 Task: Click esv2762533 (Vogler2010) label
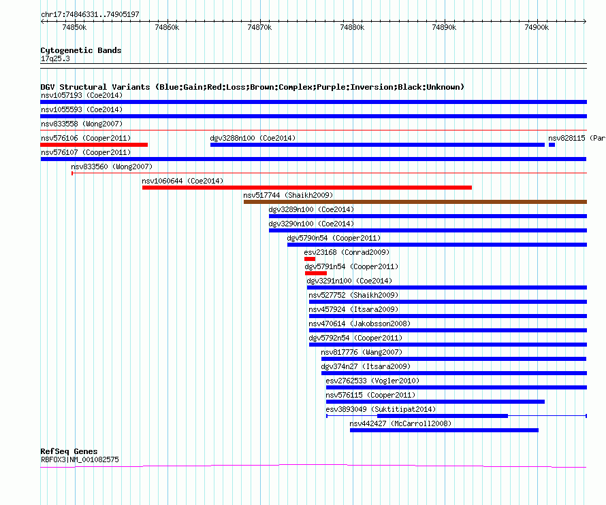pos(372,381)
